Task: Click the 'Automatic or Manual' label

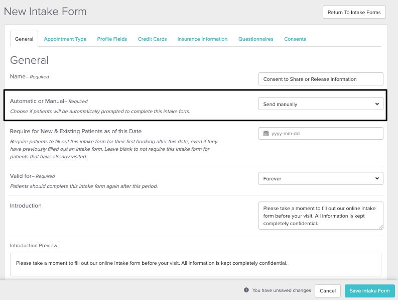Action: tap(37, 101)
